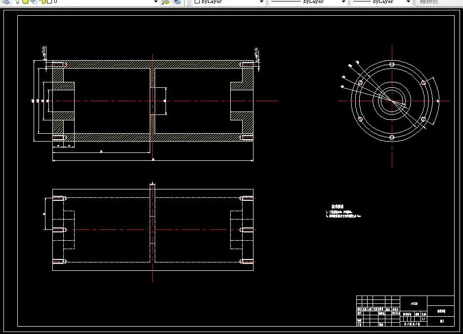Click the Layer Previous icon
Image resolution: width=463 pixels, height=334 pixels.
pos(177,2)
